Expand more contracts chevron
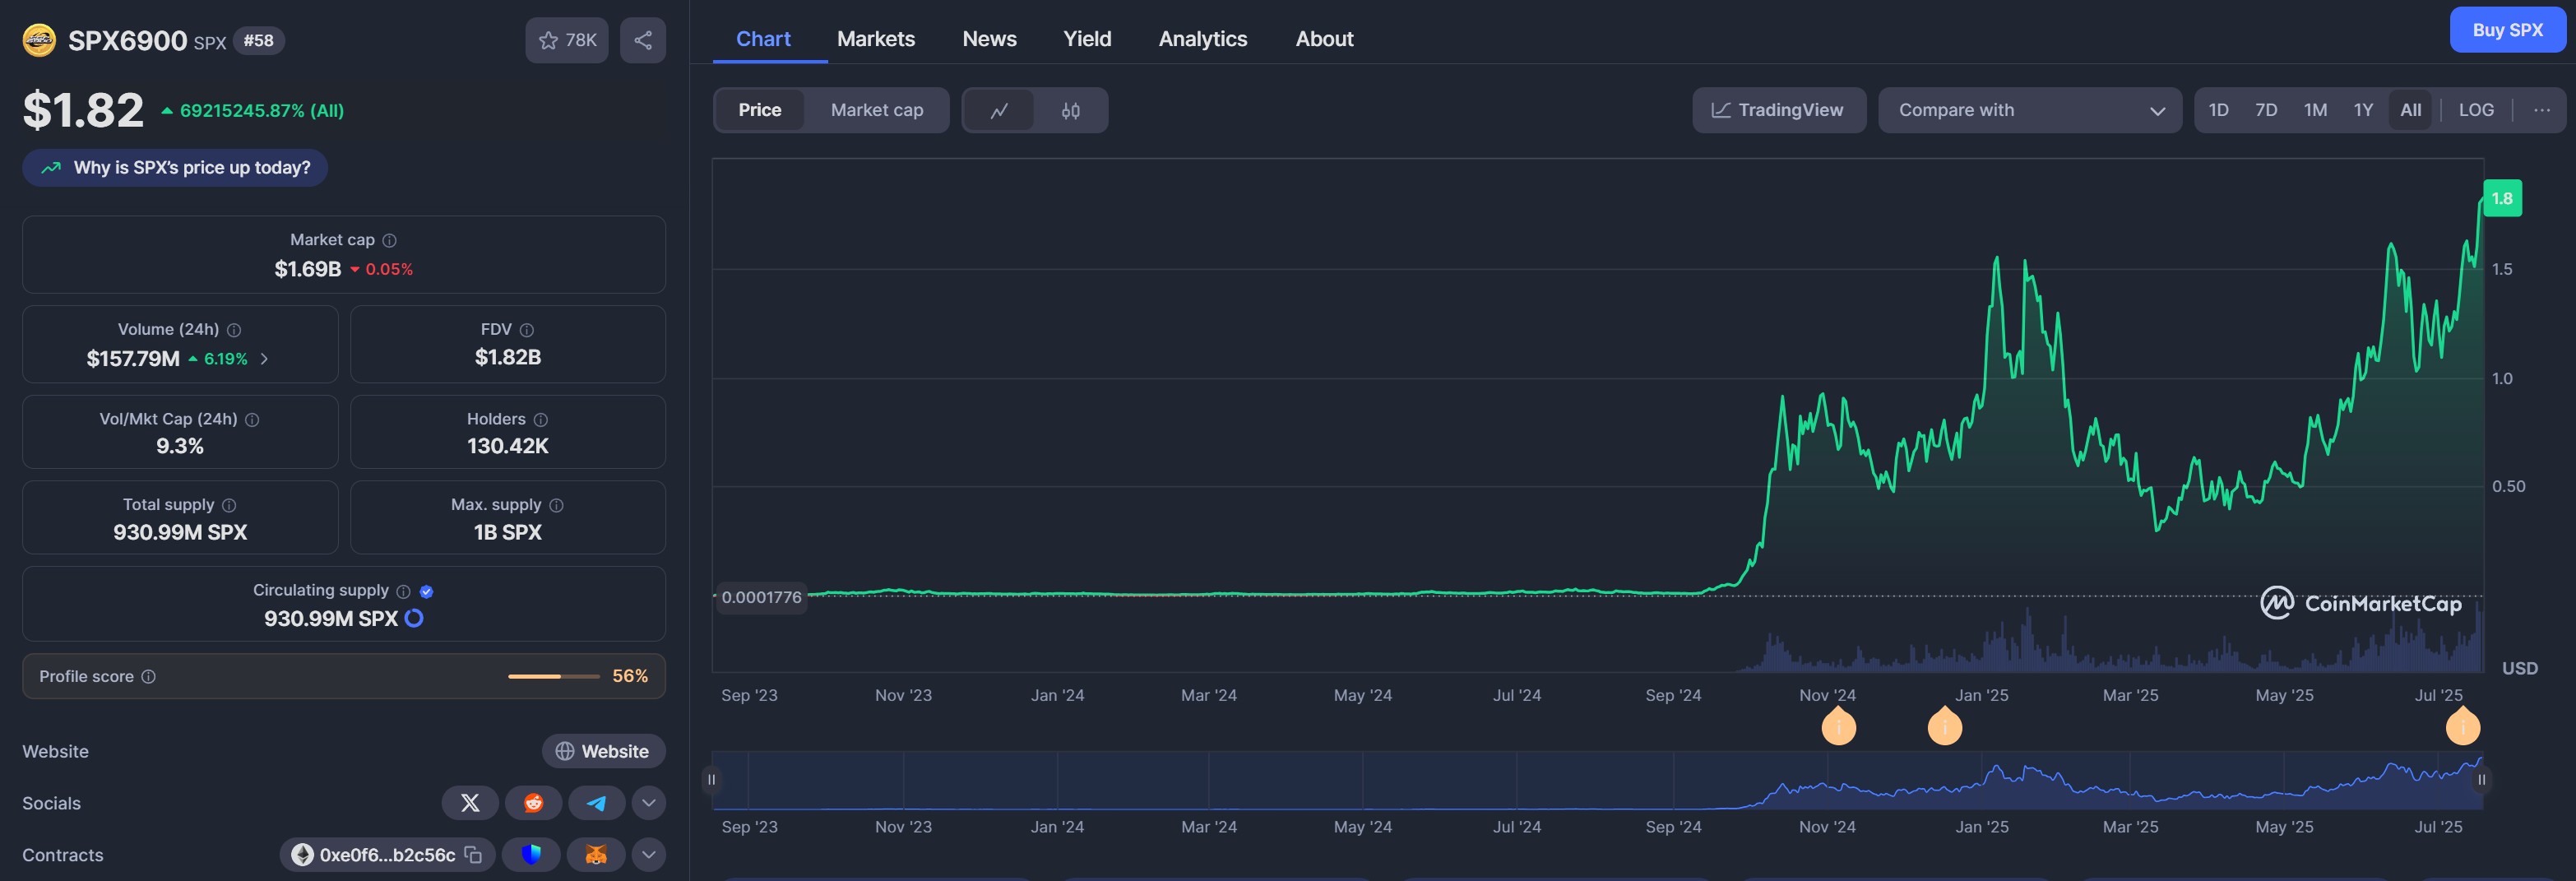The height and width of the screenshot is (881, 2576). [x=649, y=855]
